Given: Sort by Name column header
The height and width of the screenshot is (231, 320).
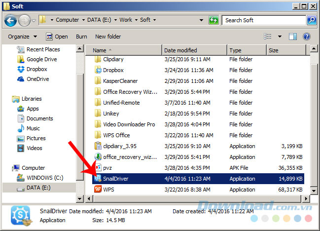Looking at the screenshot, I should click(124, 50).
